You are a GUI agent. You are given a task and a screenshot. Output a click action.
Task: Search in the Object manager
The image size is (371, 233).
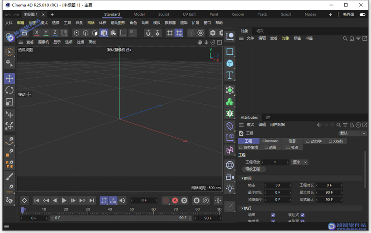345,38
